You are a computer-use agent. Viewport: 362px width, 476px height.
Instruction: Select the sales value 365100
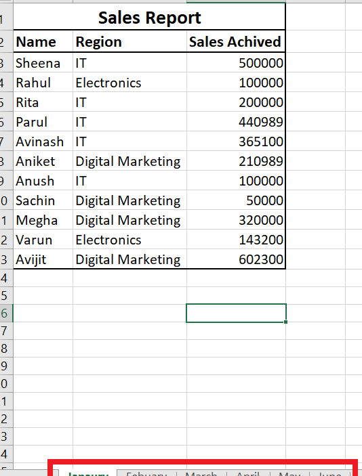[236, 142]
